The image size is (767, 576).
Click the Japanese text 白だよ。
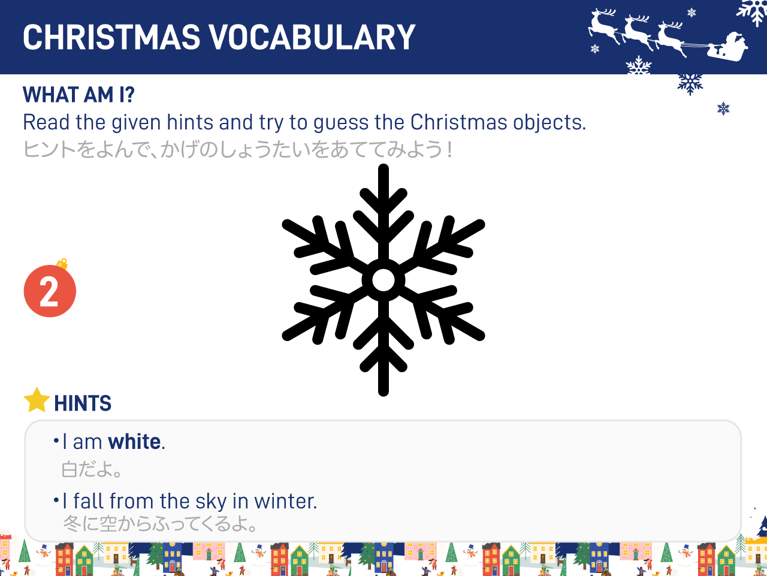click(x=92, y=469)
